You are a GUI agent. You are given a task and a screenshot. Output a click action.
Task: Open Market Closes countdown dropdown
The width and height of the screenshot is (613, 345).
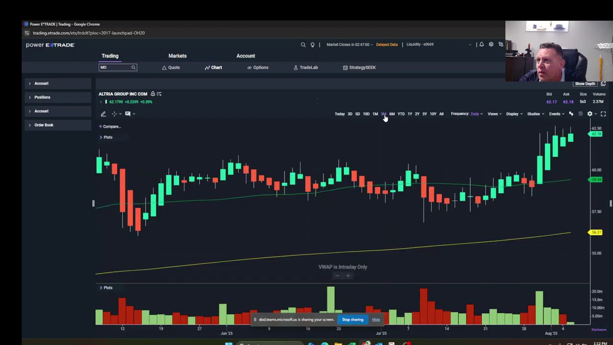(350, 45)
